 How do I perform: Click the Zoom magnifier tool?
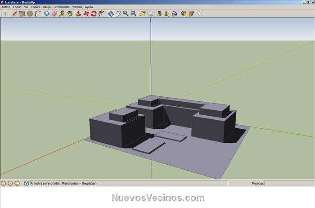[x=126, y=14]
